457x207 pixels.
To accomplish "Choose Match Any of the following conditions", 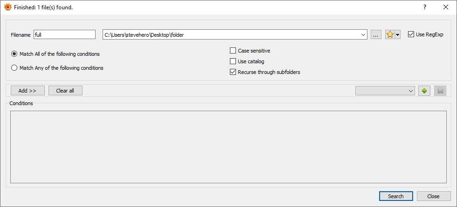I will coord(14,68).
